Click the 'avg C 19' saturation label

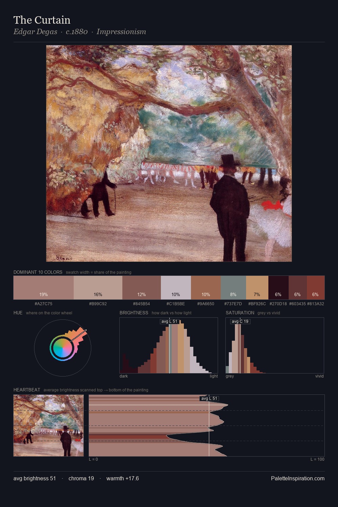[x=240, y=321]
